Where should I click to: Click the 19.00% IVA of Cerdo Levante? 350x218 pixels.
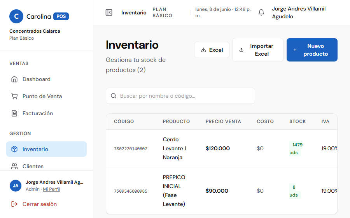coord(329,148)
